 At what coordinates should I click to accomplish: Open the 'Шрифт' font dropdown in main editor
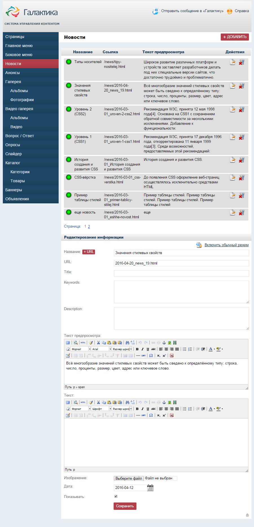pos(101,409)
